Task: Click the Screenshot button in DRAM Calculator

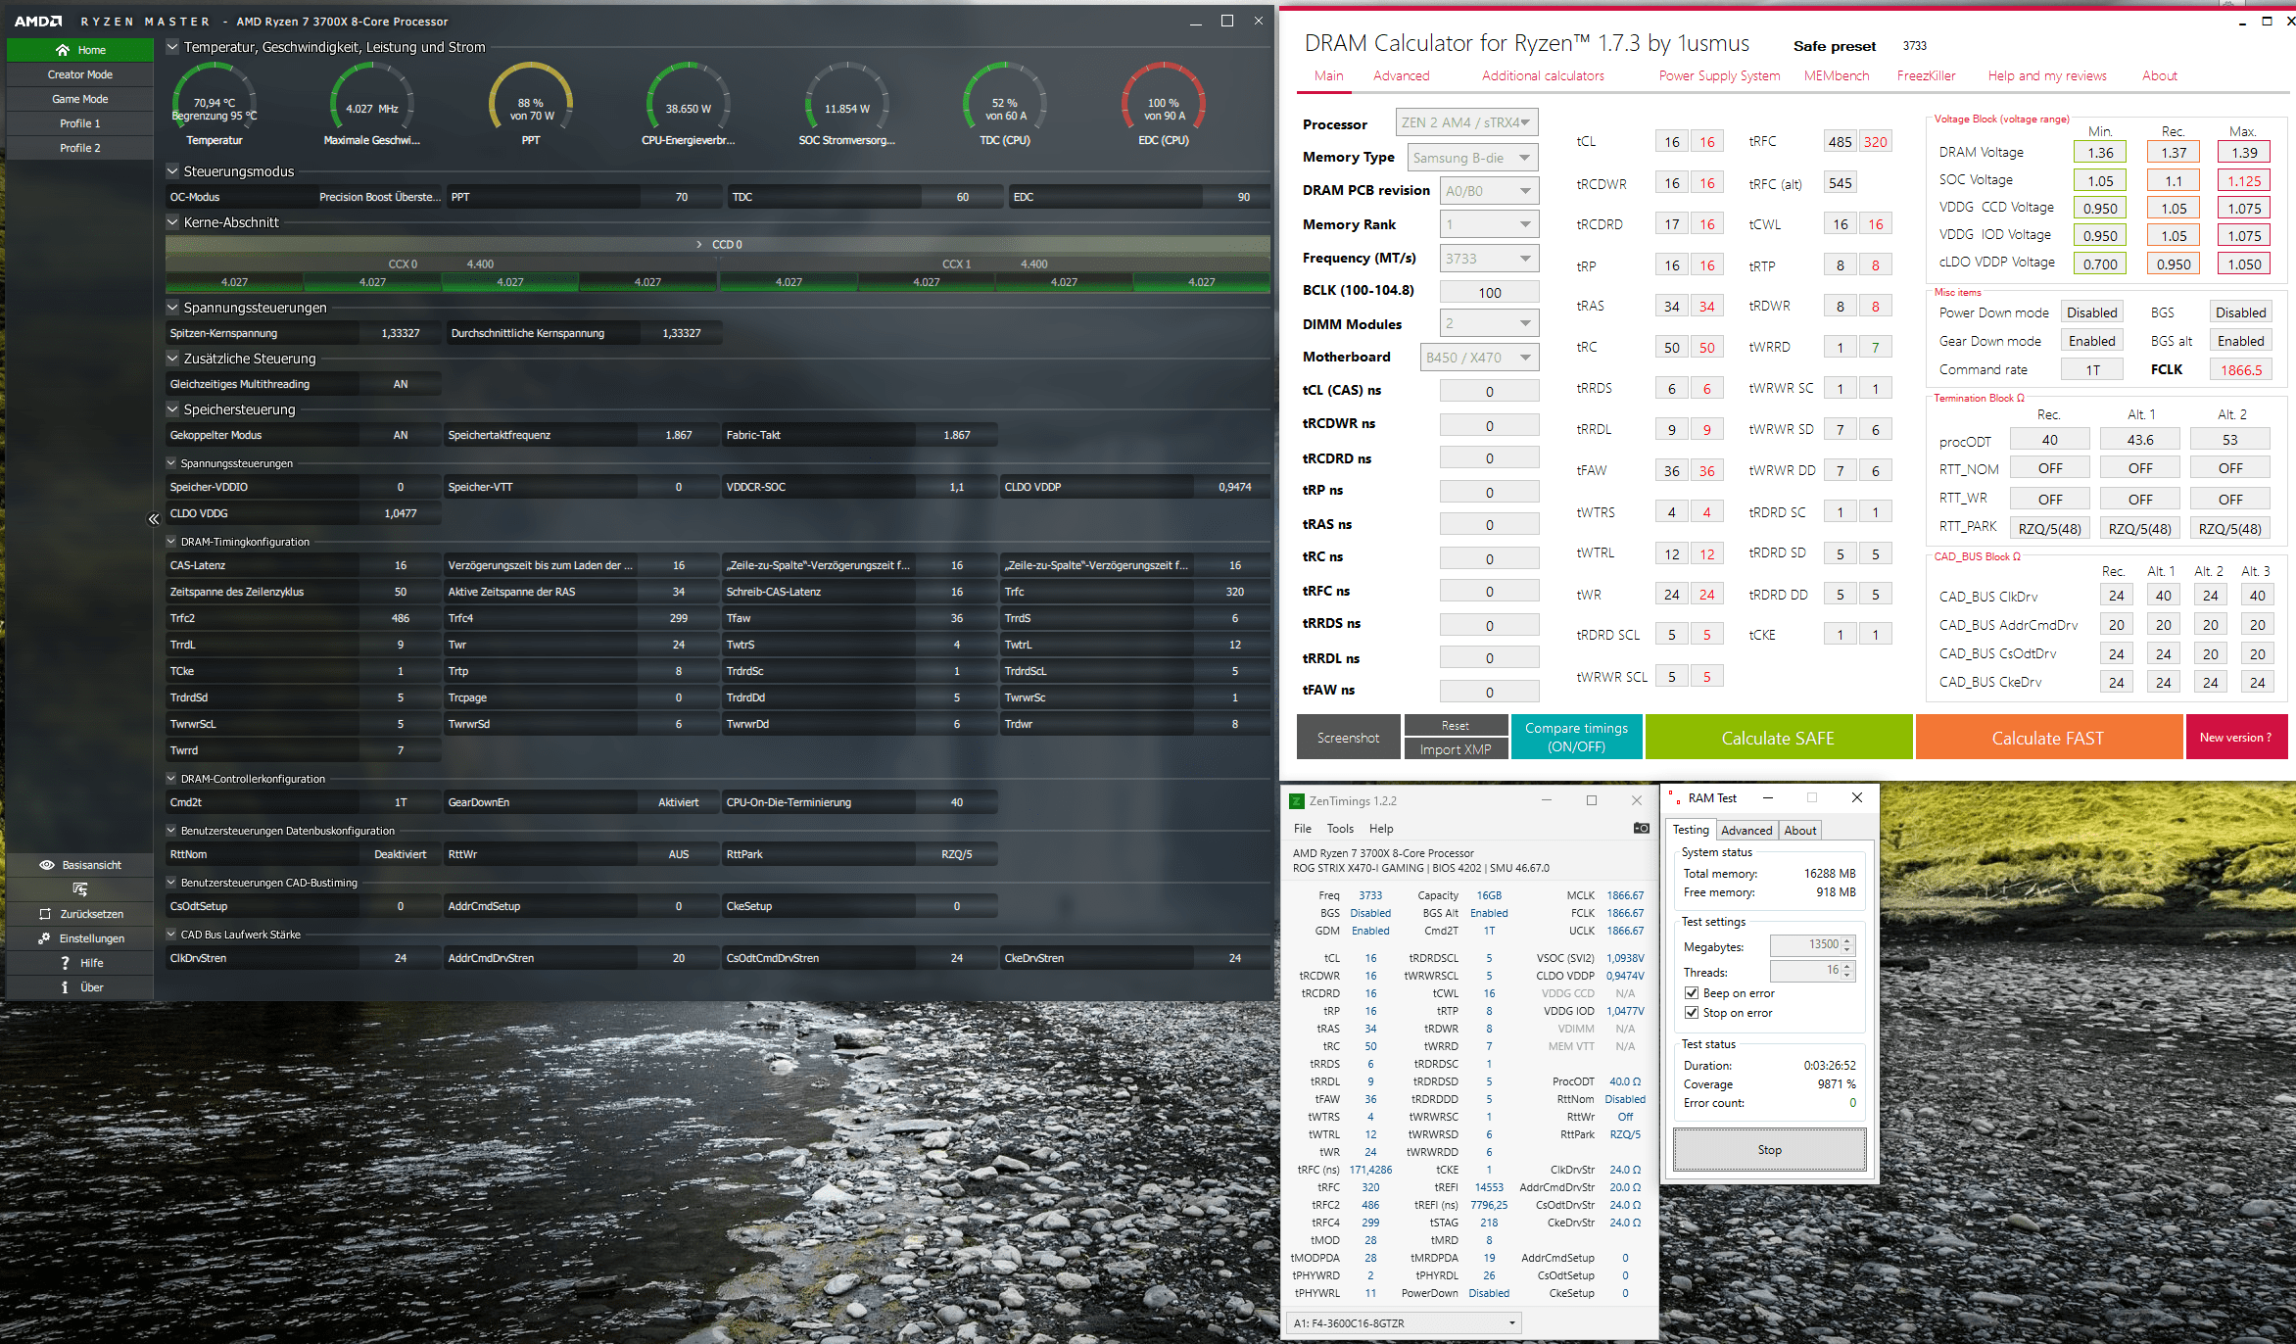Action: point(1348,737)
